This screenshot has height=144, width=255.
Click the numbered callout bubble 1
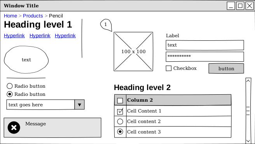106,25
